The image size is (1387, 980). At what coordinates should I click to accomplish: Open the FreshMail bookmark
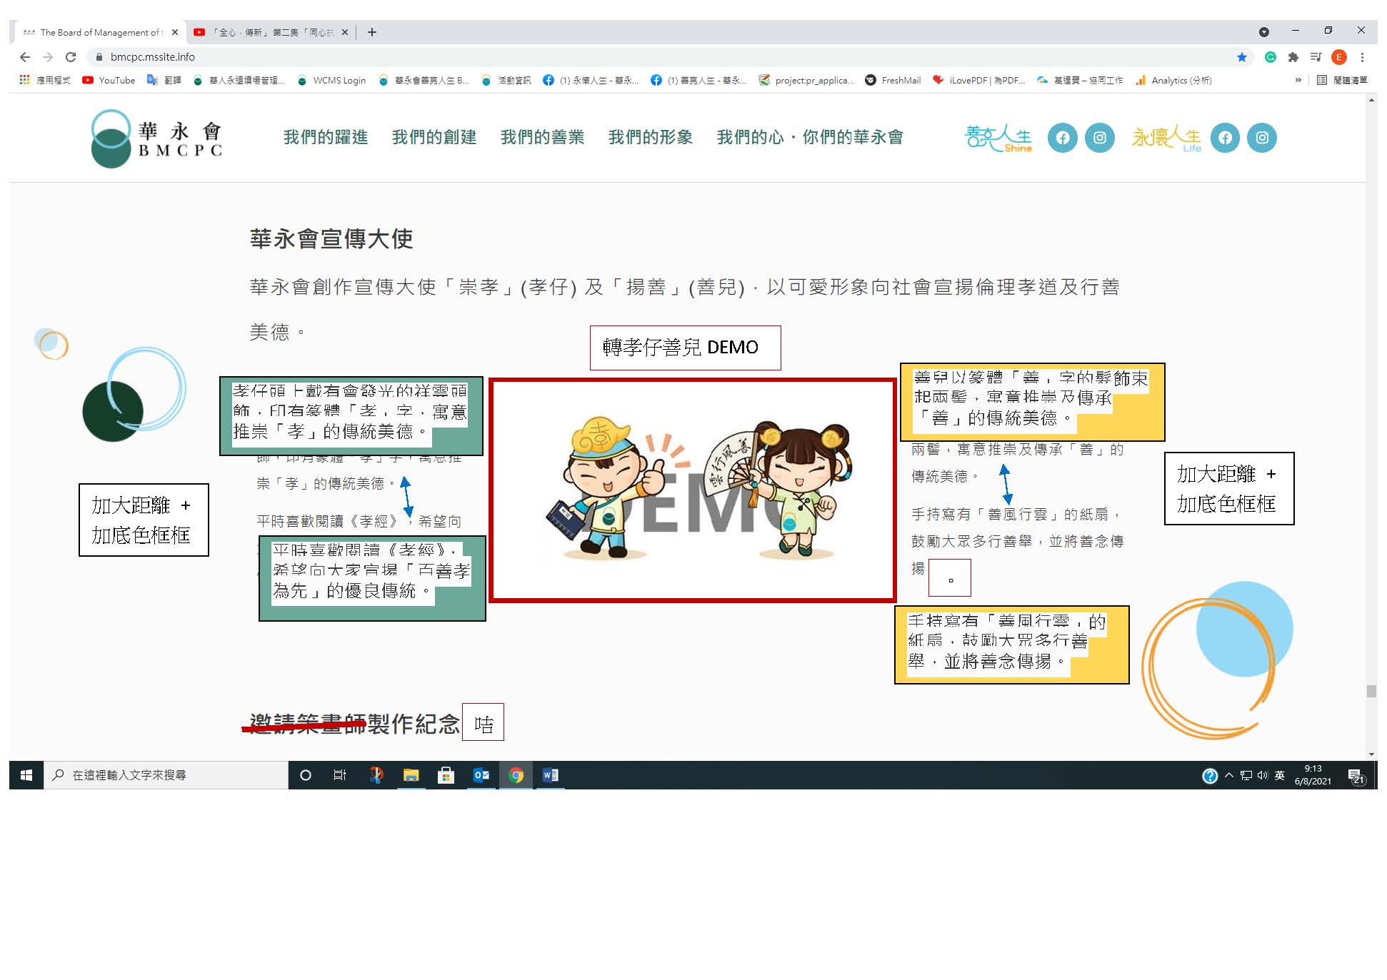[x=893, y=81]
